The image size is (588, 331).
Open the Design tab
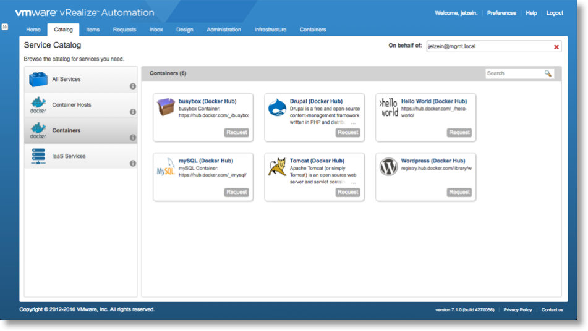tap(184, 30)
